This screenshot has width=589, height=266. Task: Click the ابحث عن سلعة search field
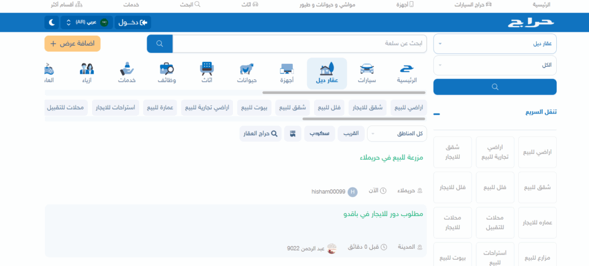click(299, 44)
